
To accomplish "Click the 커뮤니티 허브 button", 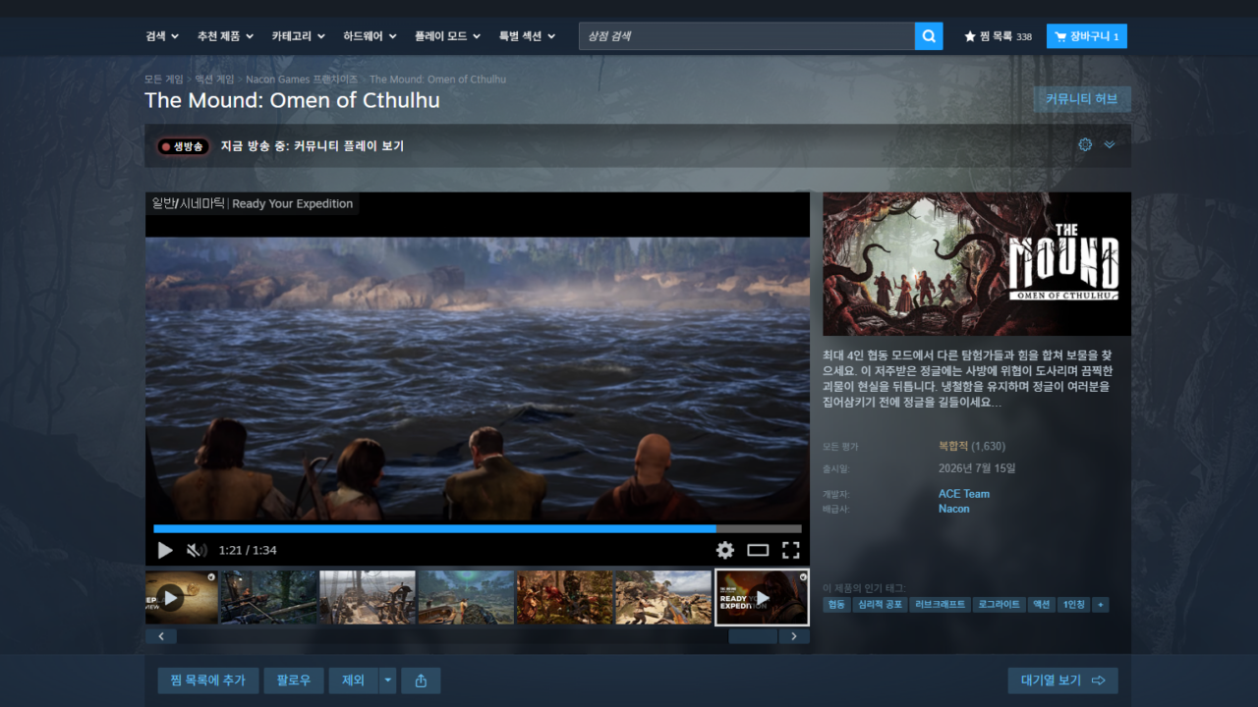I will [x=1082, y=99].
